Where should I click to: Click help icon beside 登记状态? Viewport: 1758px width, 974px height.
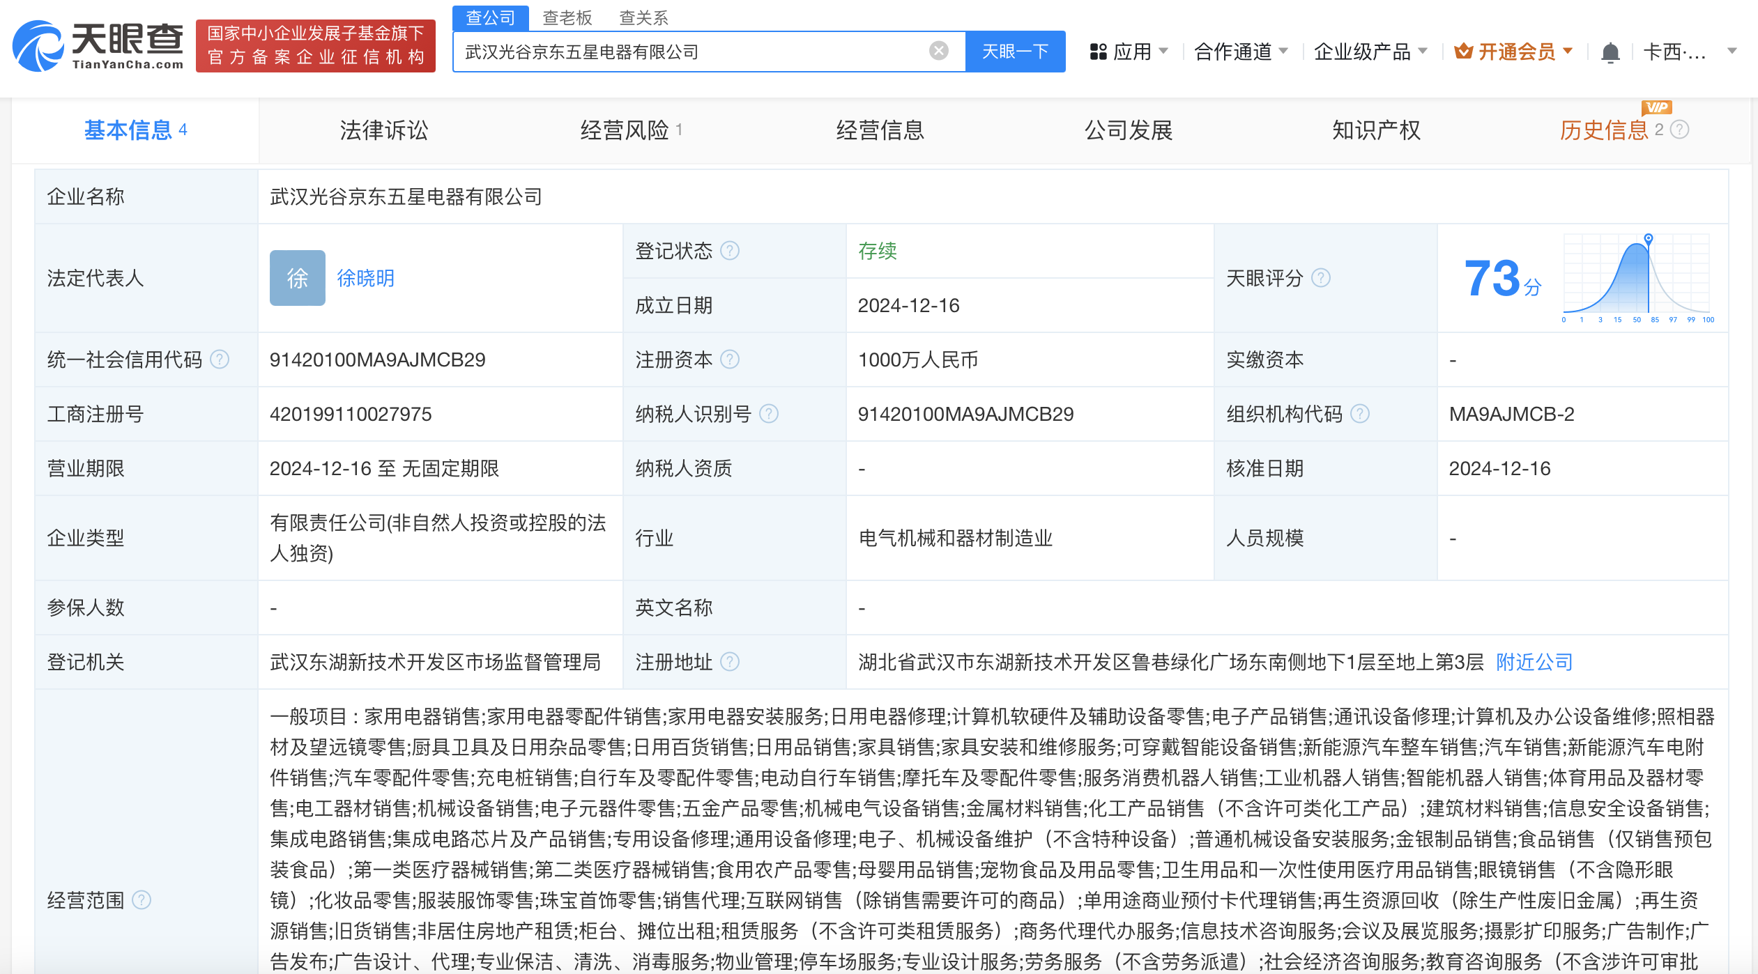pos(730,251)
